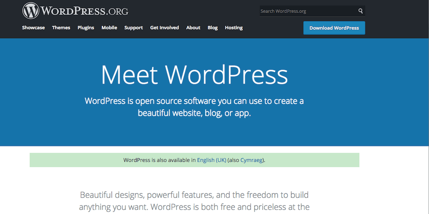Open the Showcase menu item
Viewport: 429px width, 214px height.
pyautogui.click(x=34, y=28)
